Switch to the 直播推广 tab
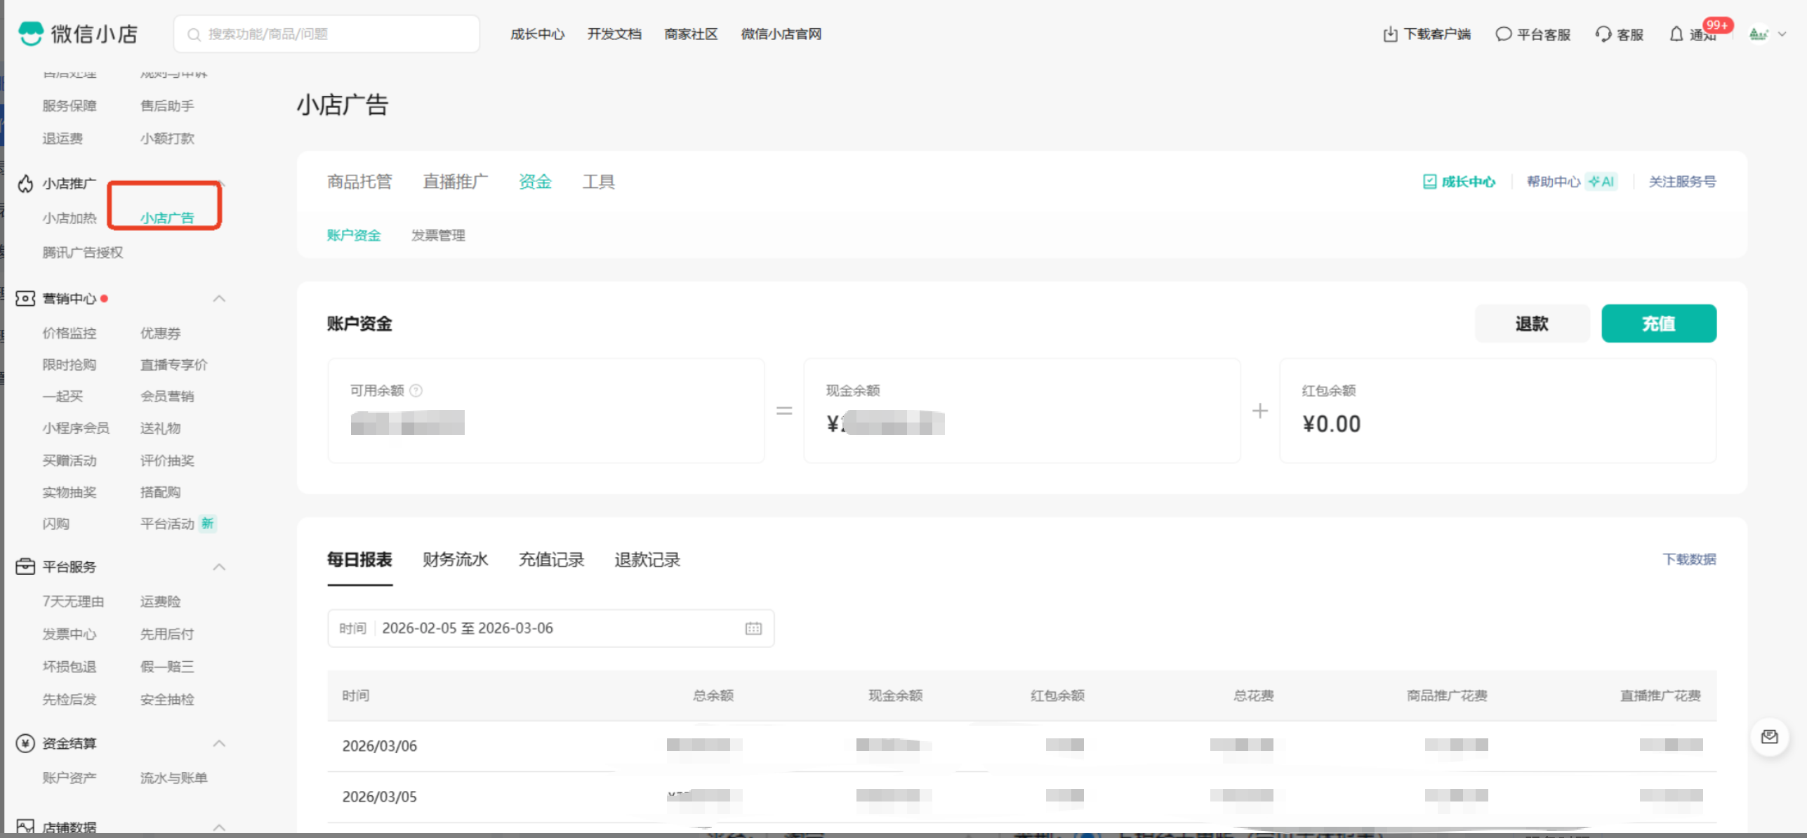 click(x=454, y=182)
